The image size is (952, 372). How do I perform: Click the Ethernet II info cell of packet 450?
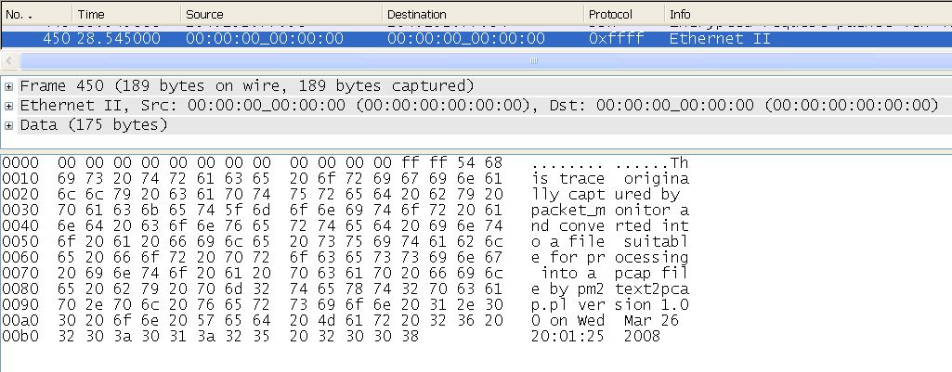[706, 39]
